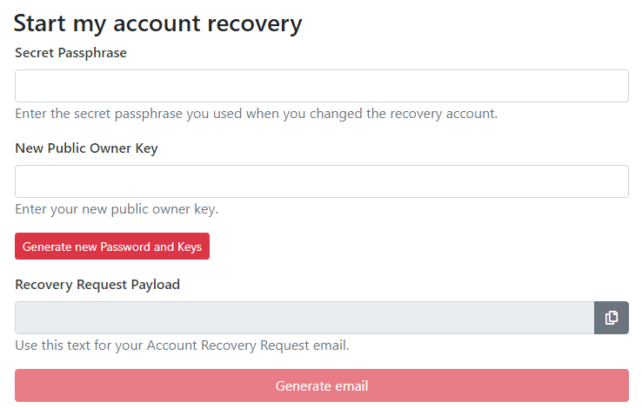The height and width of the screenshot is (408, 642).
Task: Generate a new password and key set
Action: click(112, 247)
